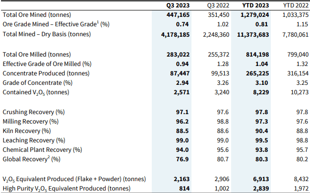Screen dimensions: 310x193
Task: Select Total Ore Milled value 283,022
Action: 178,55
